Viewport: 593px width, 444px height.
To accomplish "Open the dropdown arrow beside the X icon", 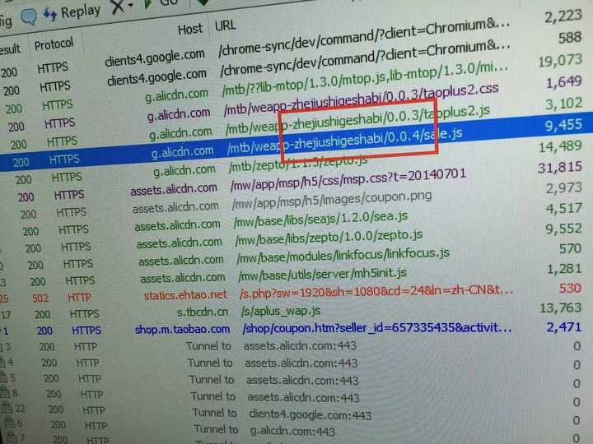I will [130, 5].
